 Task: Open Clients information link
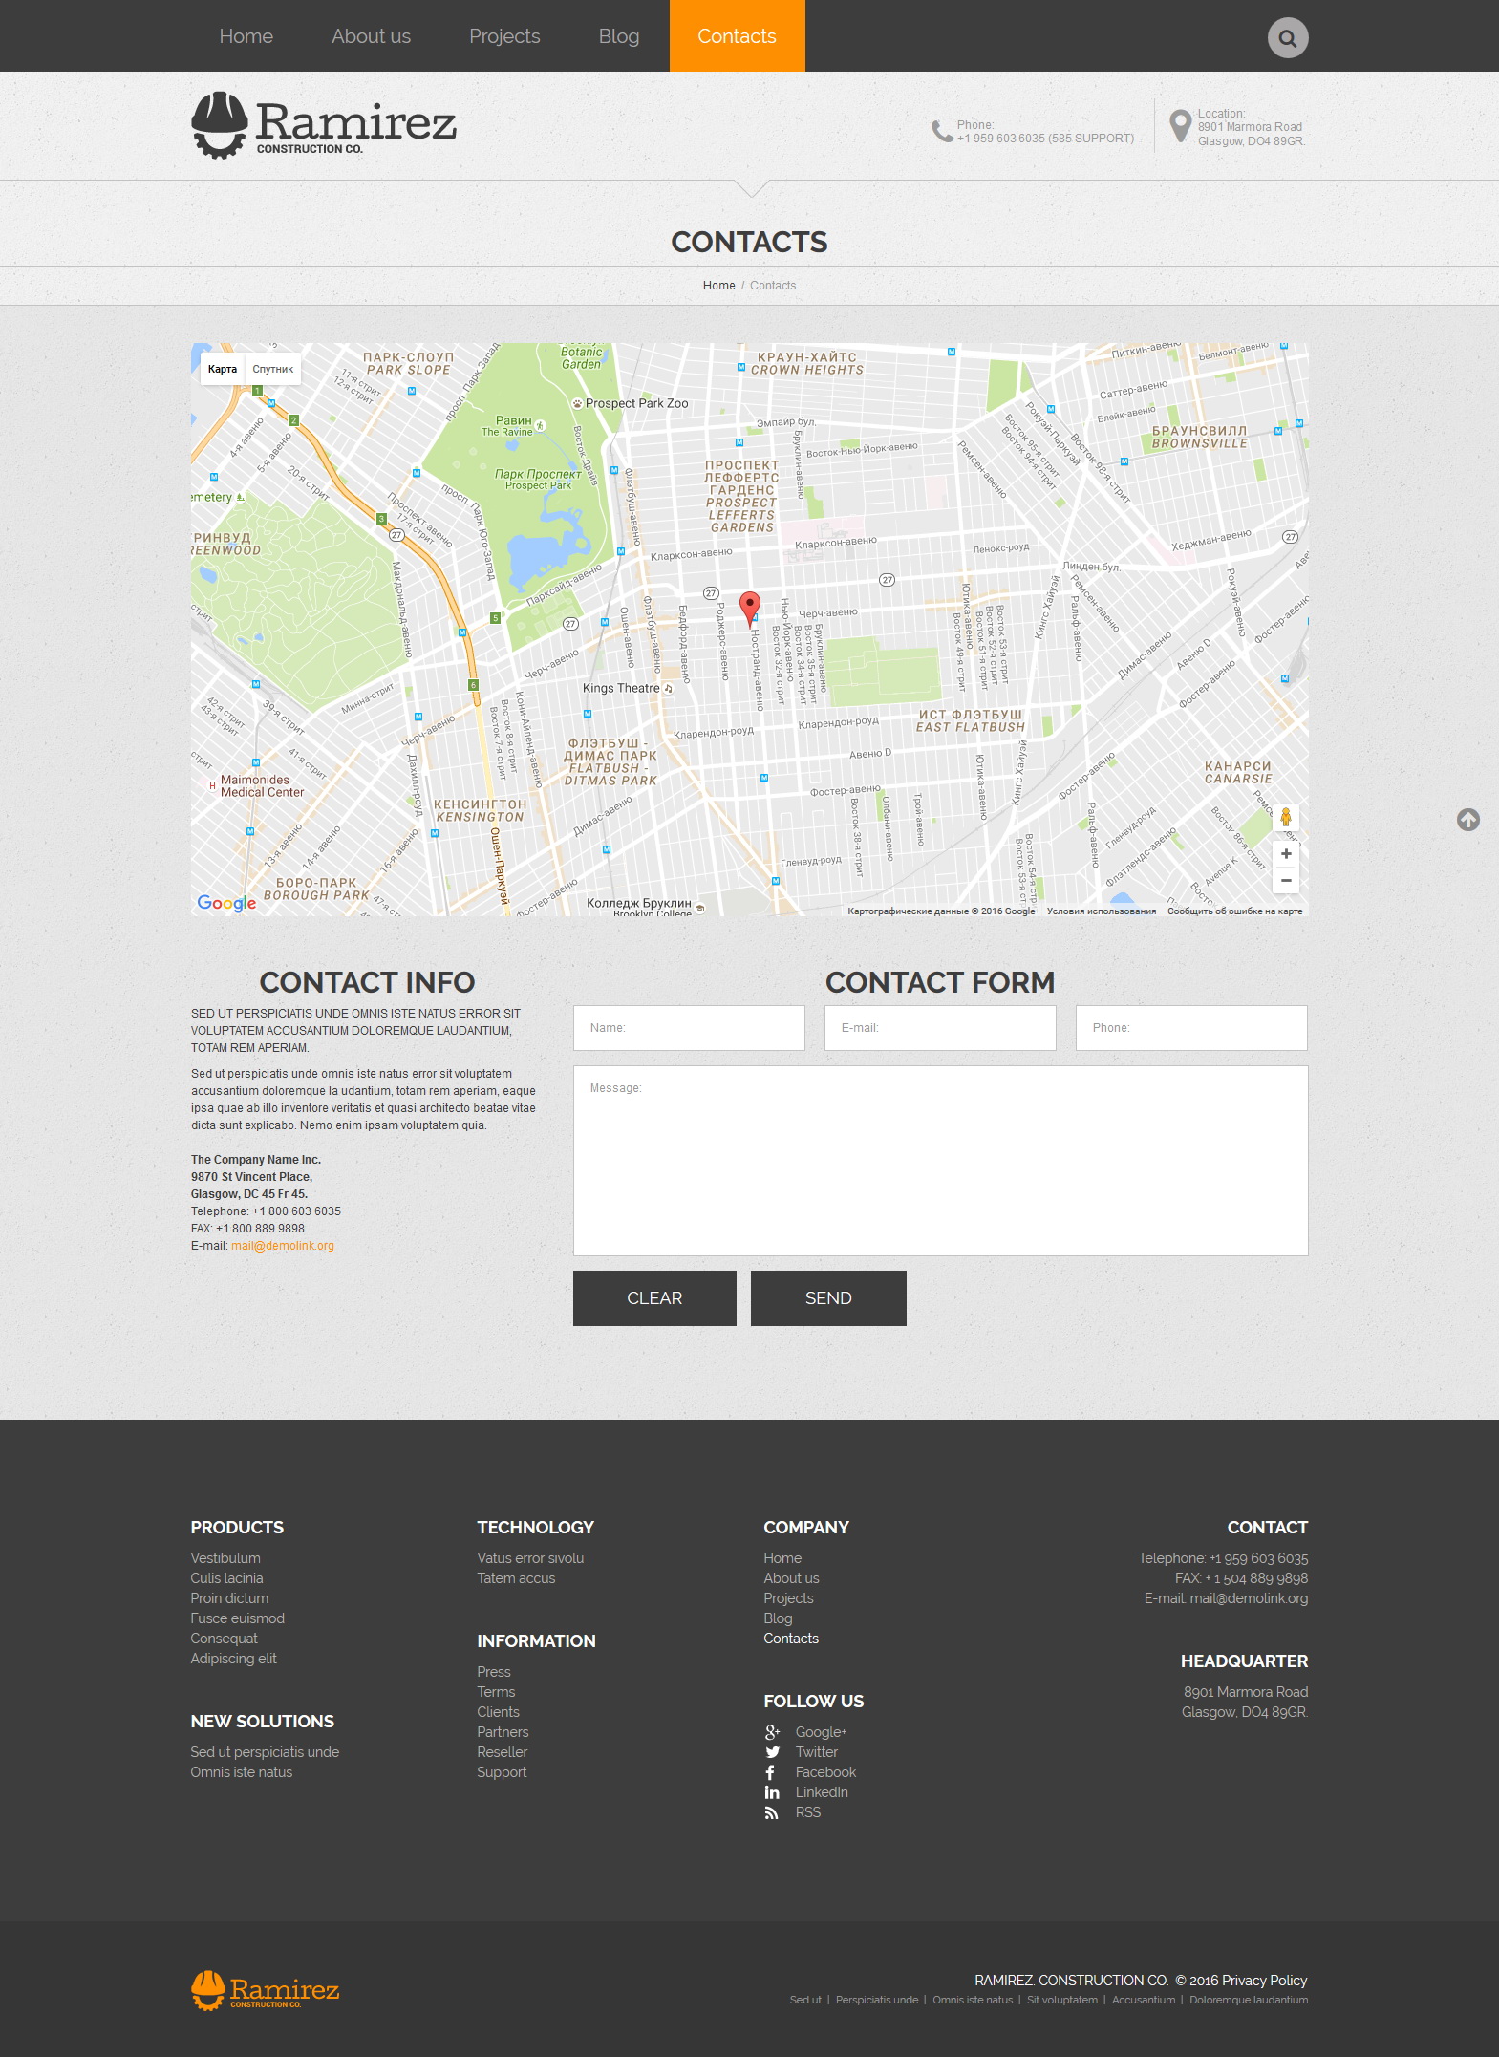point(499,1712)
